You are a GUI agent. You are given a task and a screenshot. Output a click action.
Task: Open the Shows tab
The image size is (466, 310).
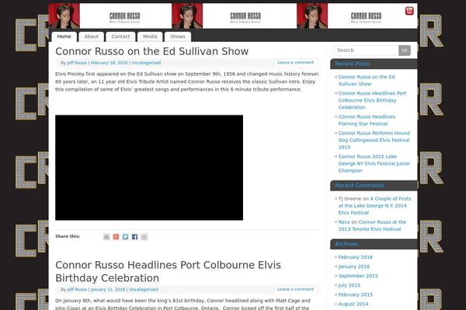178,36
